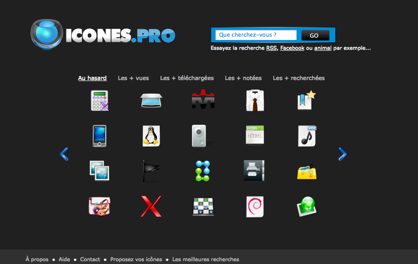Show Les + recherchées tab

pyautogui.click(x=298, y=78)
